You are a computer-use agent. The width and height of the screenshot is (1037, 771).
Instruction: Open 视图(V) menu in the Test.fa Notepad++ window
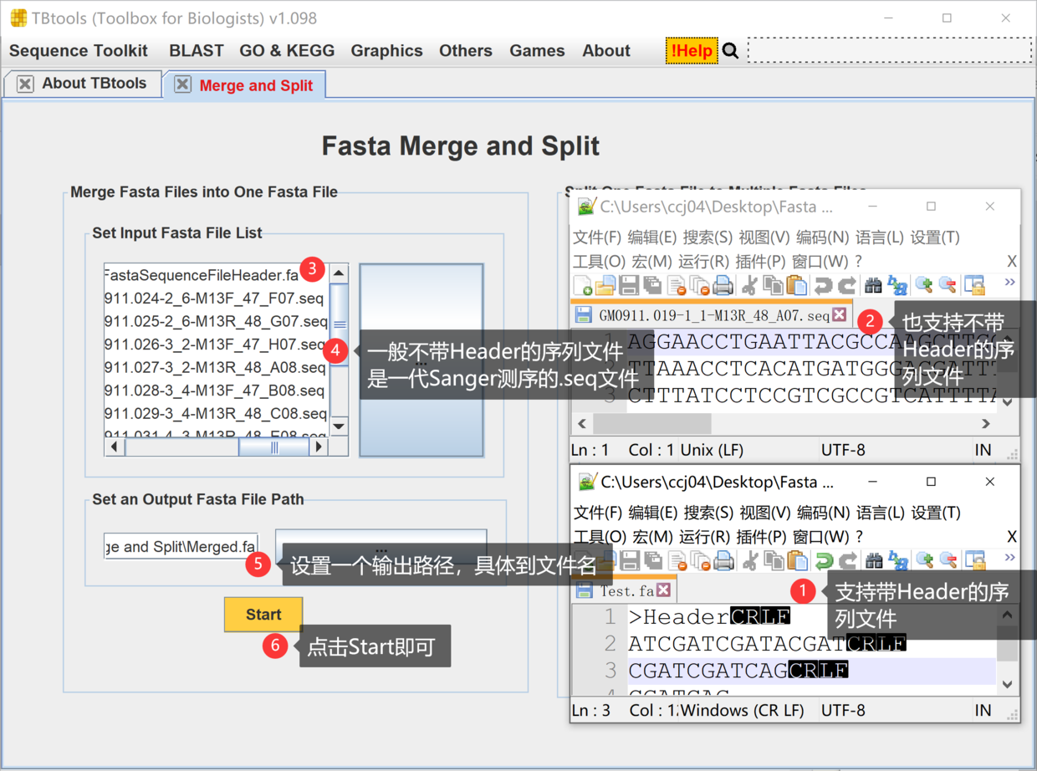764,513
